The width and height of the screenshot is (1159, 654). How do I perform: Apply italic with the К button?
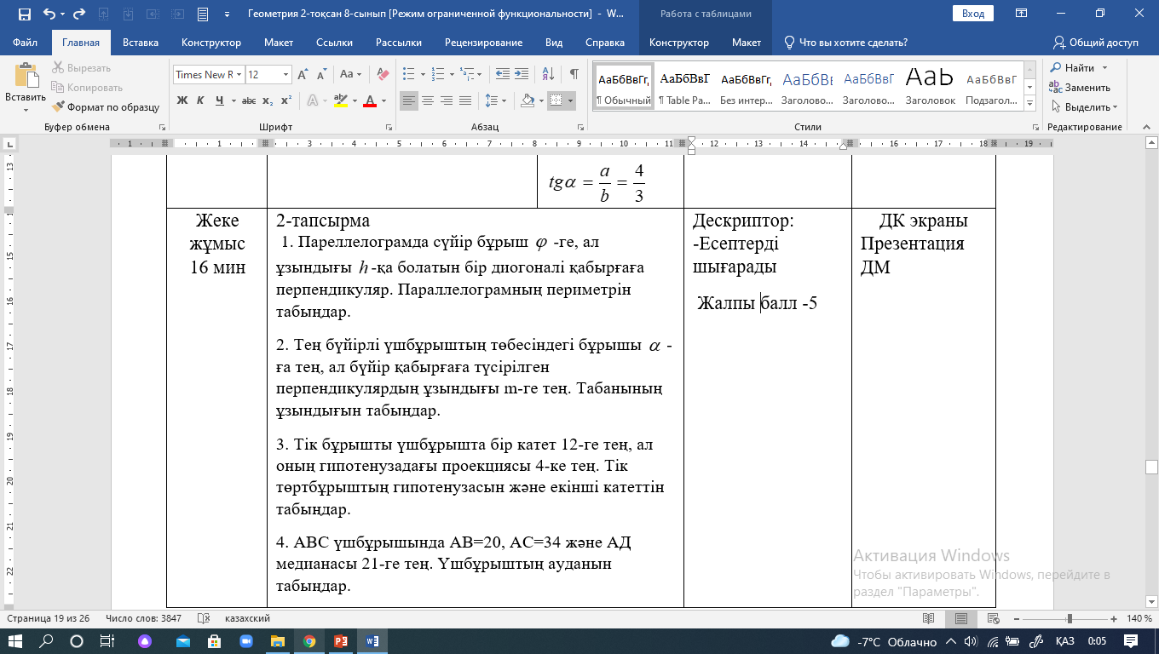click(x=200, y=100)
